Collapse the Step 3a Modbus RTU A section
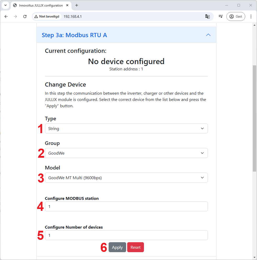 pos(208,35)
